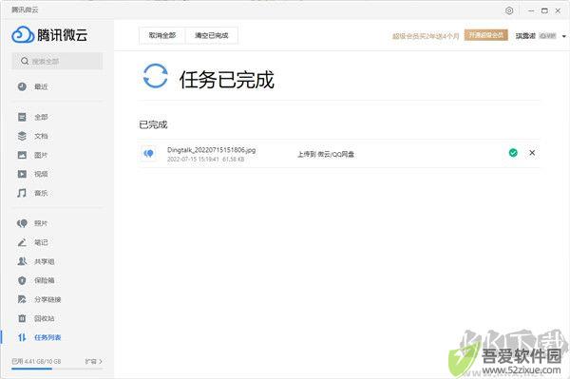570x379 pixels.
Task: Select the 视频 label in sidebar
Action: coord(41,174)
